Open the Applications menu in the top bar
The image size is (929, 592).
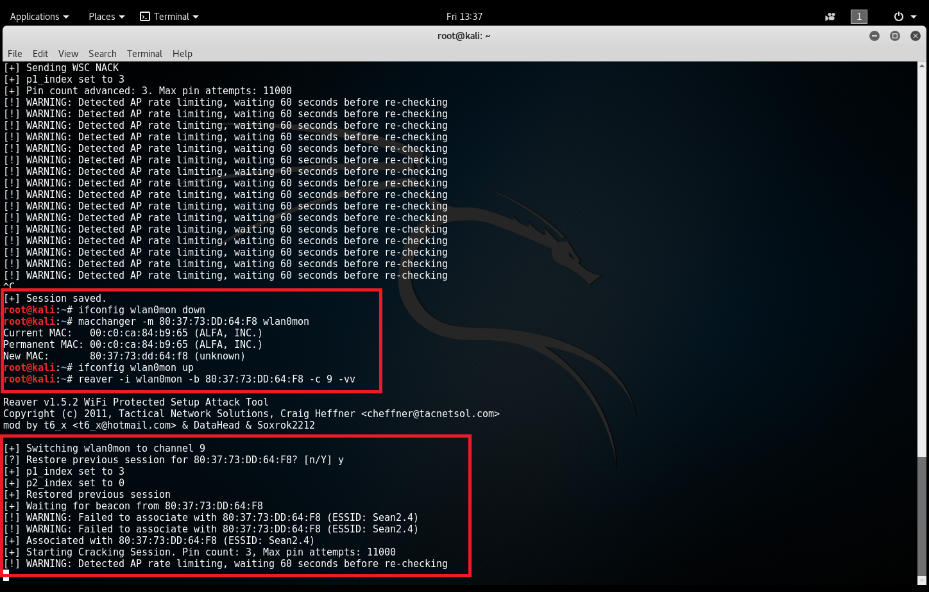(39, 17)
